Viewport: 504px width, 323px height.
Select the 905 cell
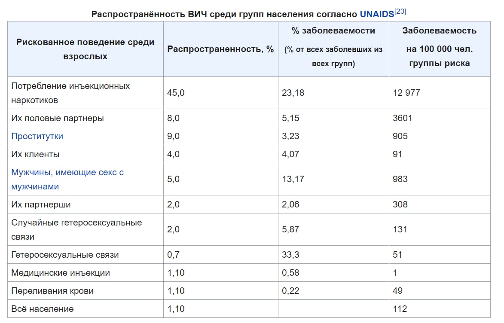(440, 136)
